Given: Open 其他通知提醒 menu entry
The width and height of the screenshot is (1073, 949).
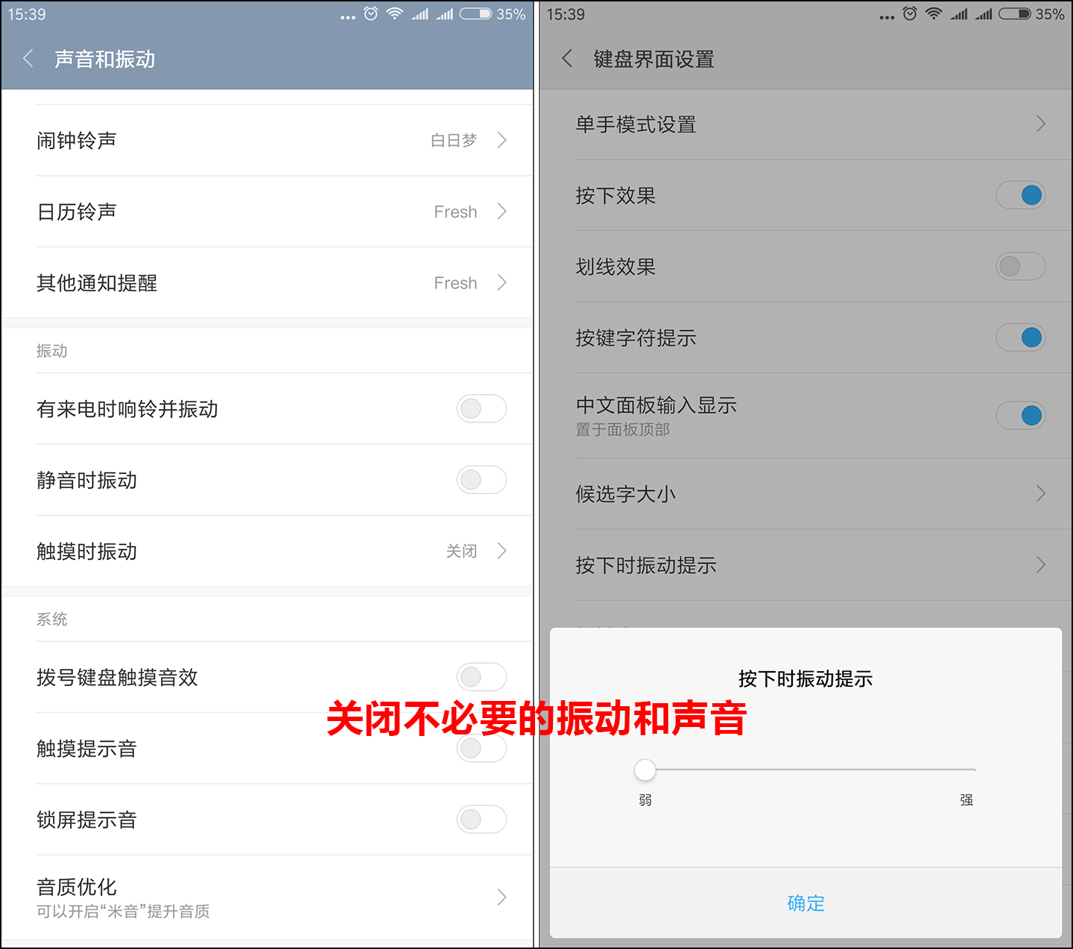Looking at the screenshot, I should click(268, 283).
